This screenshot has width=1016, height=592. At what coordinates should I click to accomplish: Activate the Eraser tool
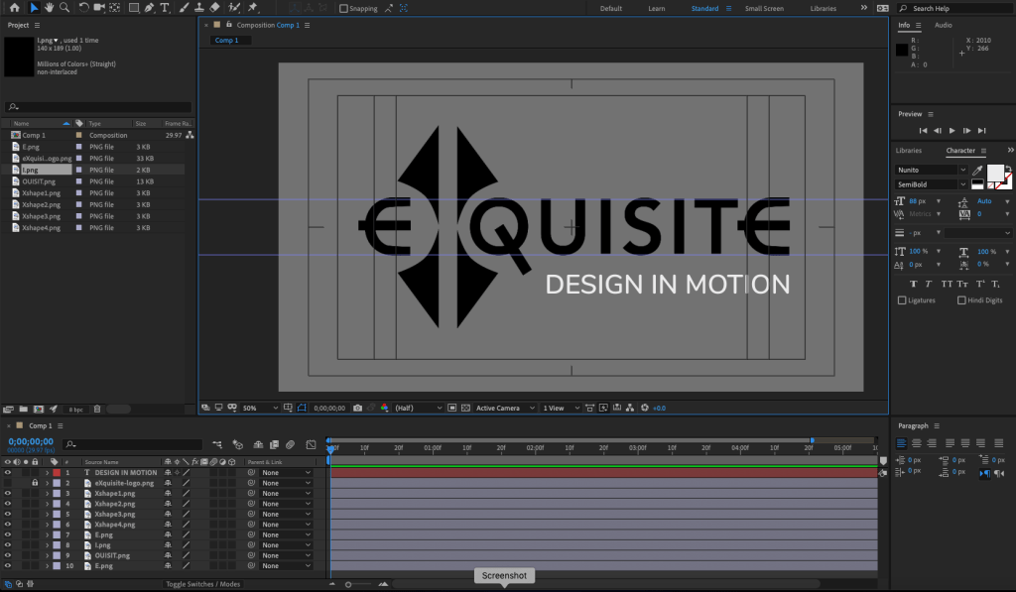215,8
